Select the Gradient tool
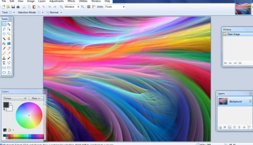253x145 pixels. (x=9, y=43)
